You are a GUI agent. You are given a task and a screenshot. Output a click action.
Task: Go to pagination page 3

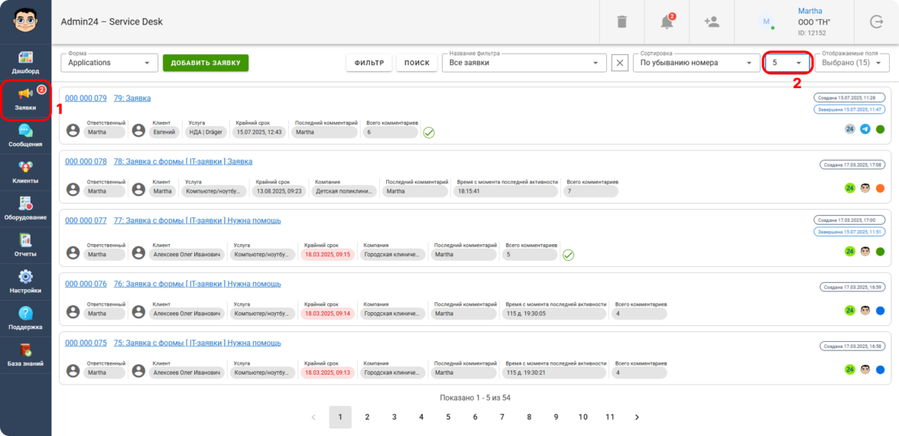tap(394, 417)
